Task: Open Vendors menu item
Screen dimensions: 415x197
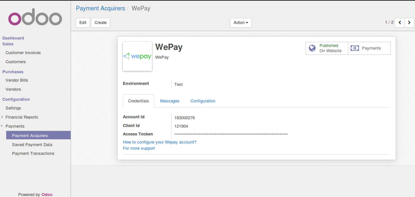Action: (13, 89)
